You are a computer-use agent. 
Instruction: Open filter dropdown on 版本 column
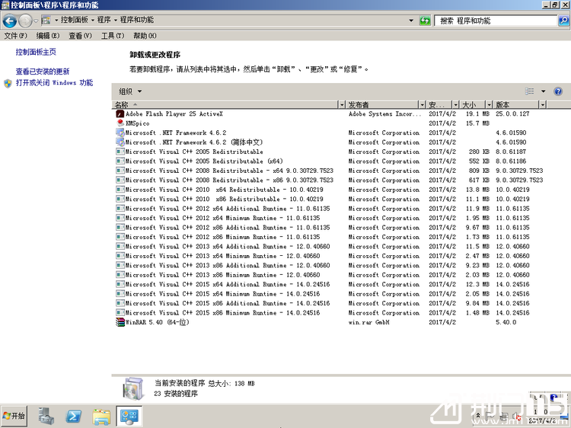coord(543,104)
